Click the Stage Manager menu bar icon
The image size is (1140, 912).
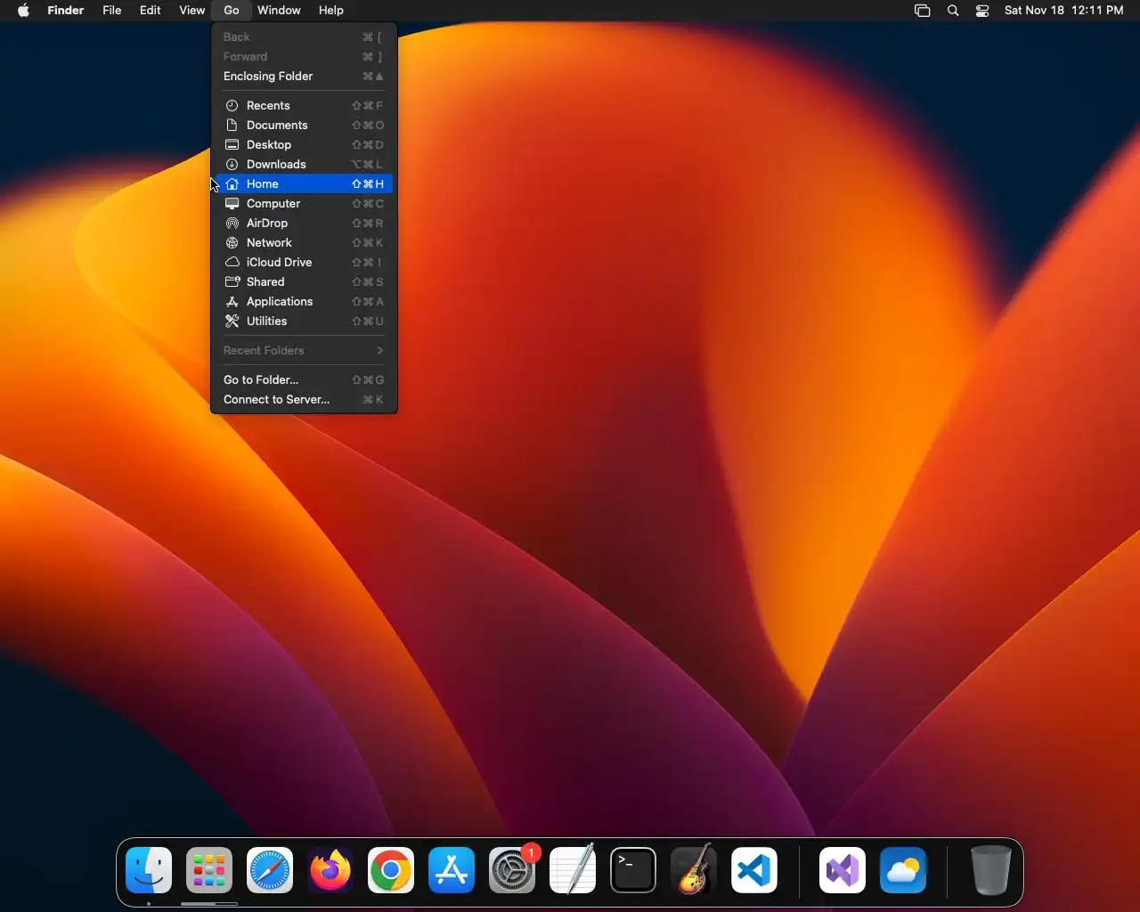[923, 11]
